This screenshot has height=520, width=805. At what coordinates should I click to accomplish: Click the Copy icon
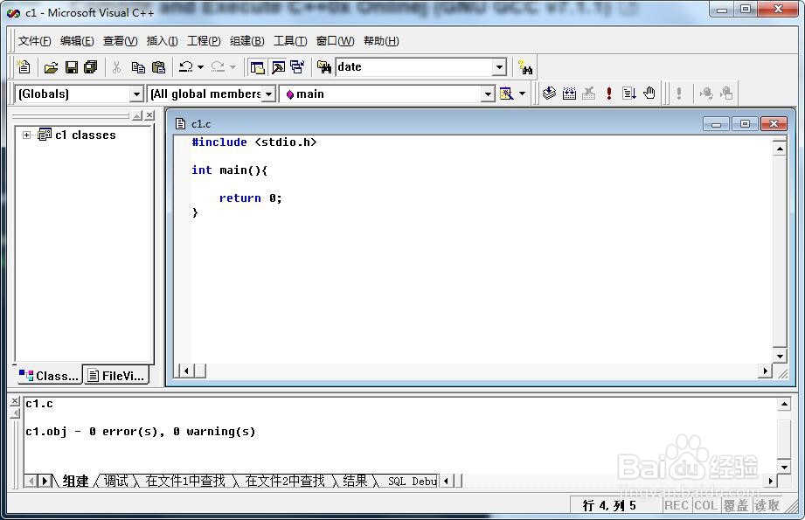click(x=138, y=67)
